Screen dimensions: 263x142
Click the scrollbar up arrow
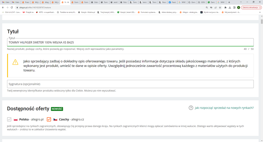(262, 16)
